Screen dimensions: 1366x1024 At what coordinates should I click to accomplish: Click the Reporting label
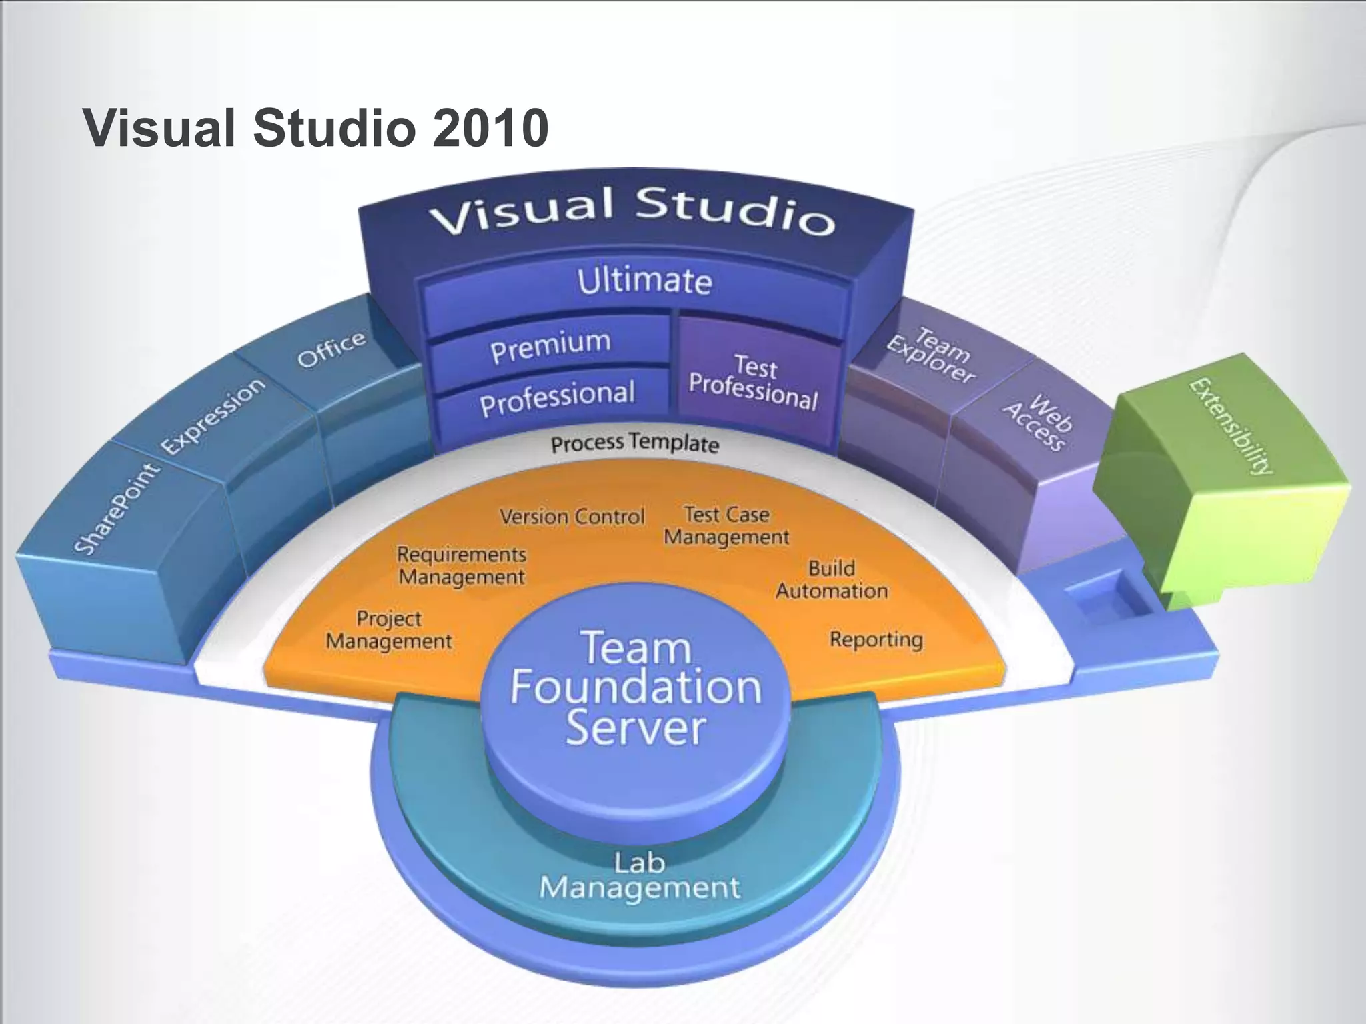click(876, 639)
